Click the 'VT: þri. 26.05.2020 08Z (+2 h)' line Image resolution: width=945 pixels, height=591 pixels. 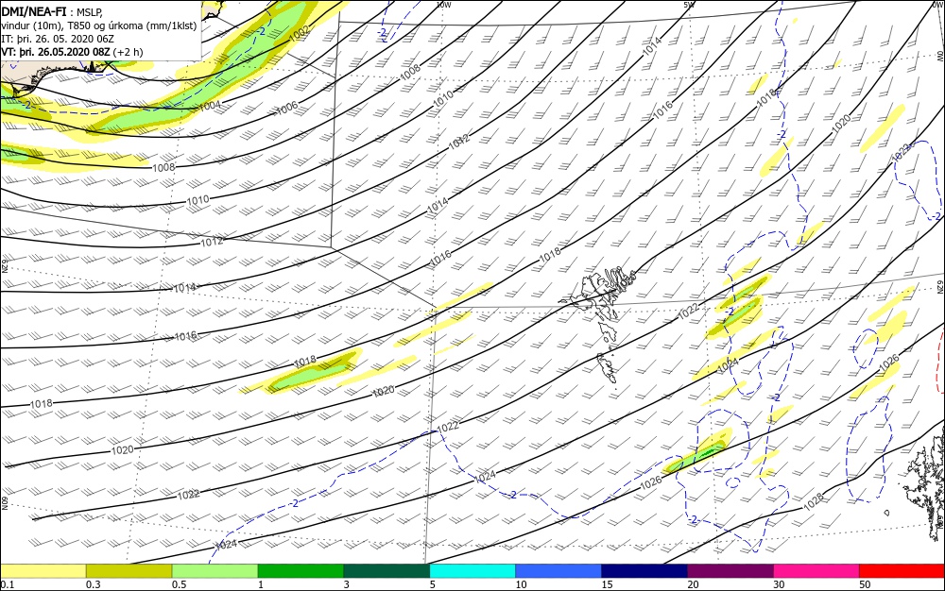coord(72,52)
